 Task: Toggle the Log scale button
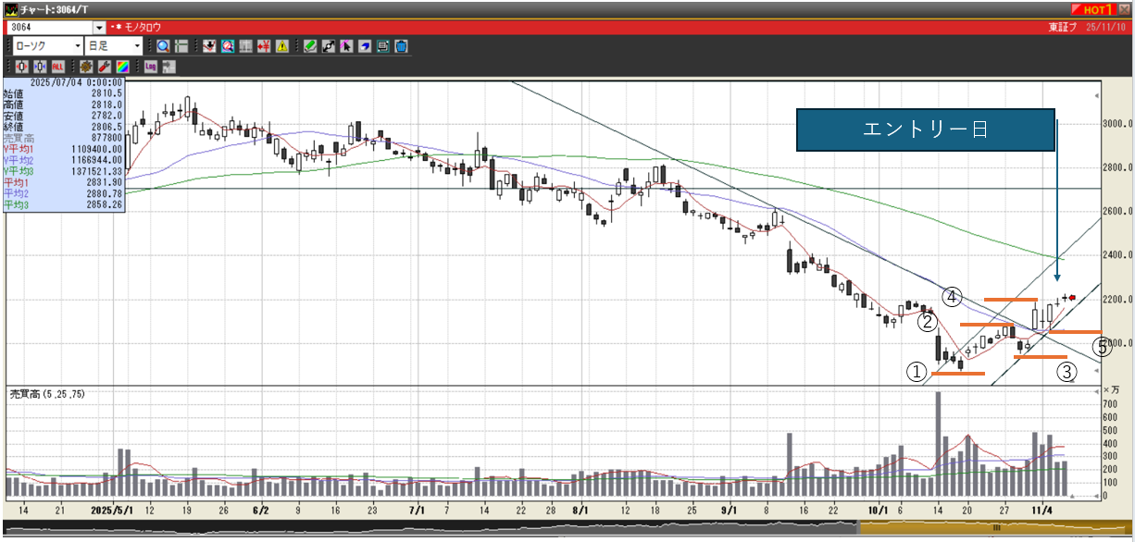150,67
